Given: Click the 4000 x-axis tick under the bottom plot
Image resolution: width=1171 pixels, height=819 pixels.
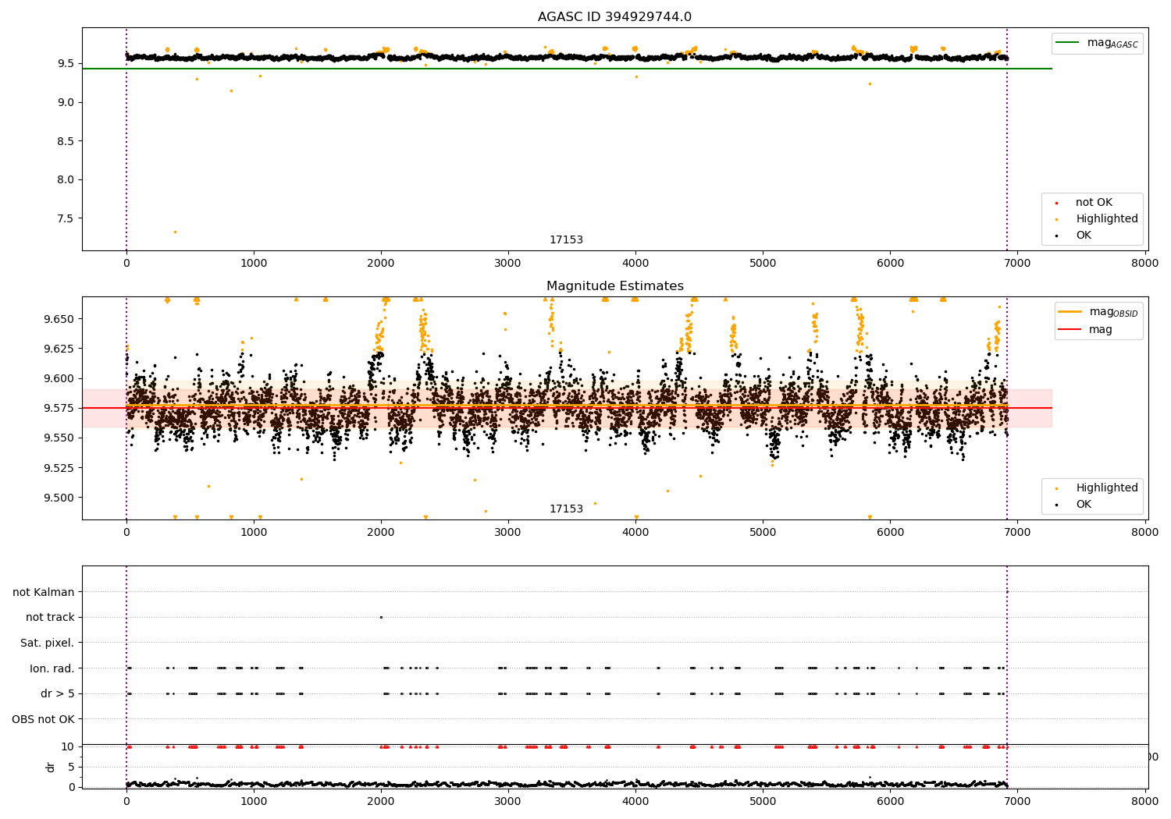Looking at the screenshot, I should pyautogui.click(x=635, y=800).
